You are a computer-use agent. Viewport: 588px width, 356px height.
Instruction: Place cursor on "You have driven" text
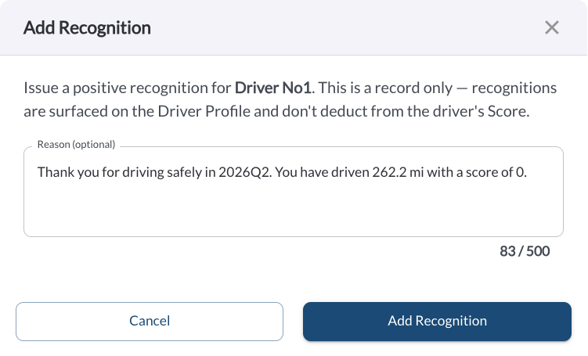click(322, 172)
